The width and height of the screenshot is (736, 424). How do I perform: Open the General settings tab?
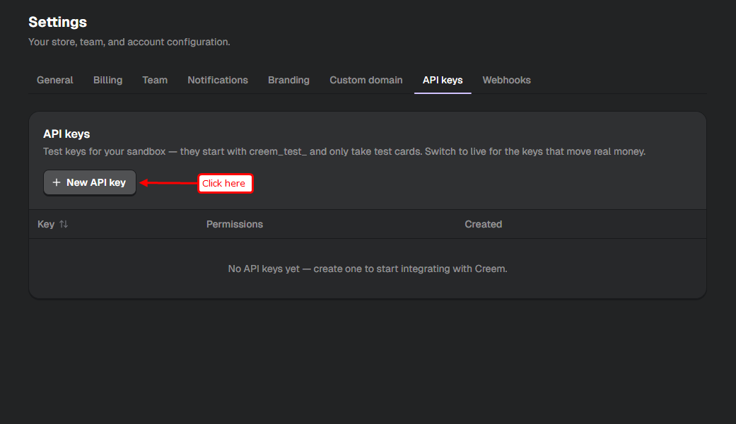55,80
